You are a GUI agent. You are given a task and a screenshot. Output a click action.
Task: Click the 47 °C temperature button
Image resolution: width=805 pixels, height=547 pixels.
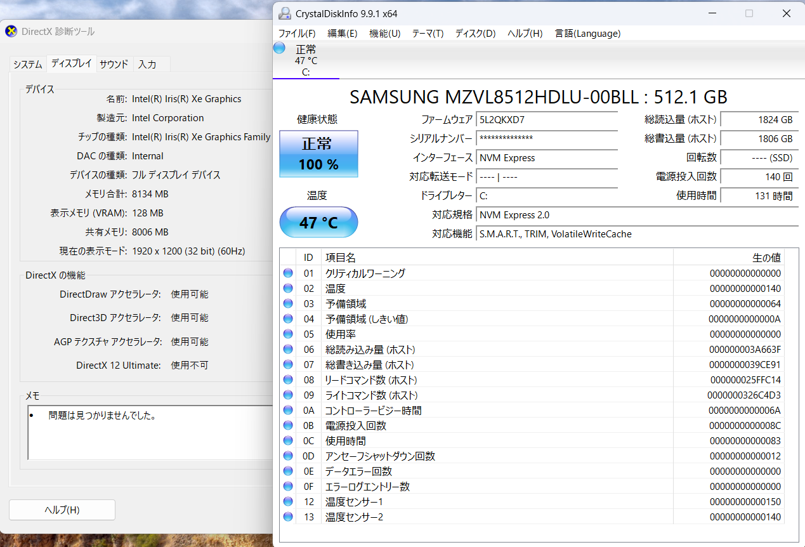tap(318, 222)
